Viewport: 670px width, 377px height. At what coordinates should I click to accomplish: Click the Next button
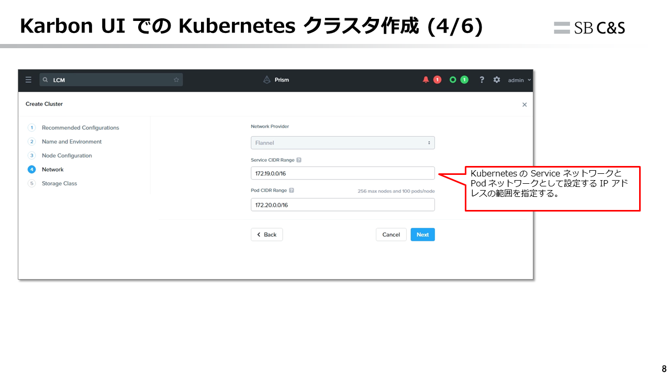pos(423,235)
